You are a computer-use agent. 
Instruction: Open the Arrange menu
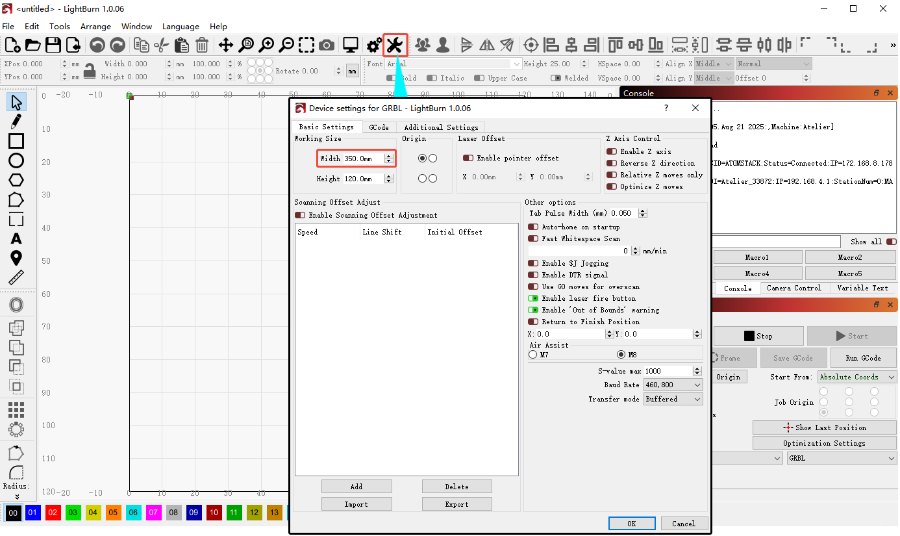point(95,27)
